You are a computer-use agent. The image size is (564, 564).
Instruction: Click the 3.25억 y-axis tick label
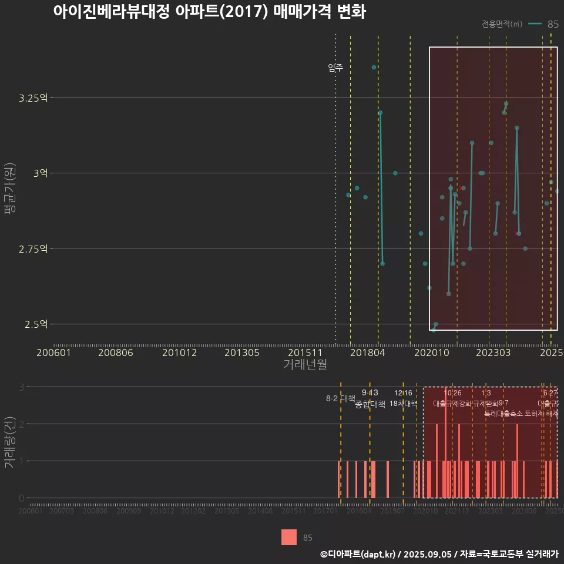(33, 98)
